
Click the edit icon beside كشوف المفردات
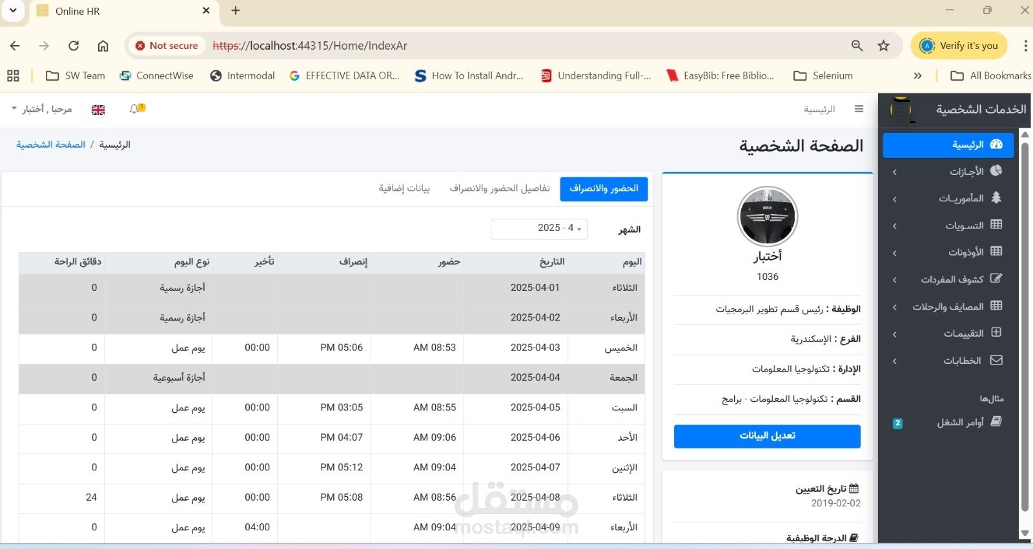pos(996,279)
